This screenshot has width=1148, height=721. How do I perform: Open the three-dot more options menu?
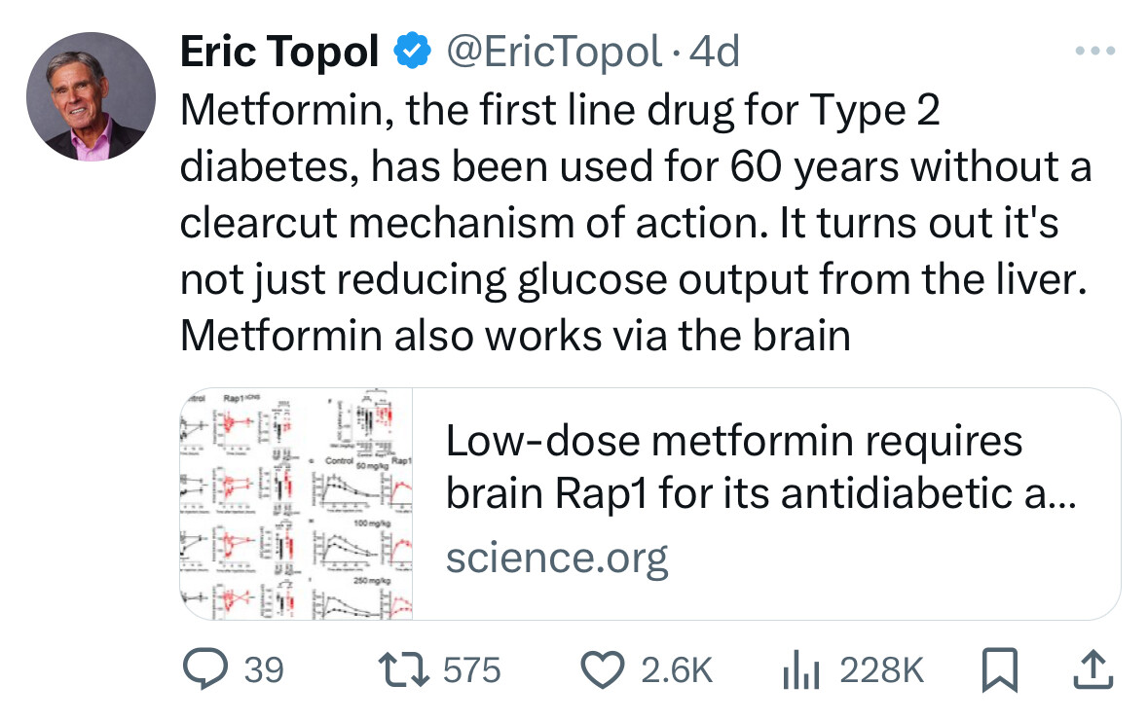(1095, 51)
